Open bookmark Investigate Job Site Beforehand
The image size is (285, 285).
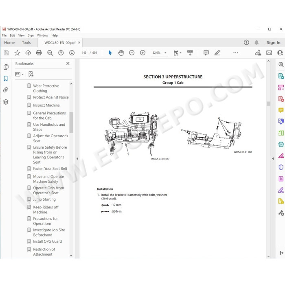tap(49, 232)
